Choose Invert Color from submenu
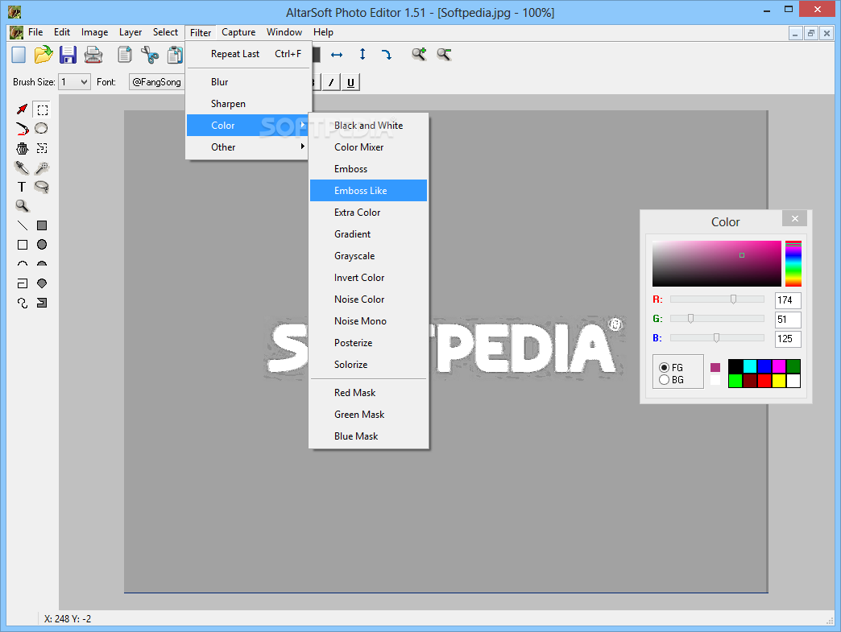Screen dimensions: 841x632 point(368,278)
